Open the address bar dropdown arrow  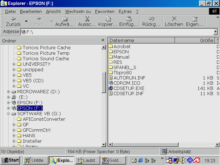[215, 32]
